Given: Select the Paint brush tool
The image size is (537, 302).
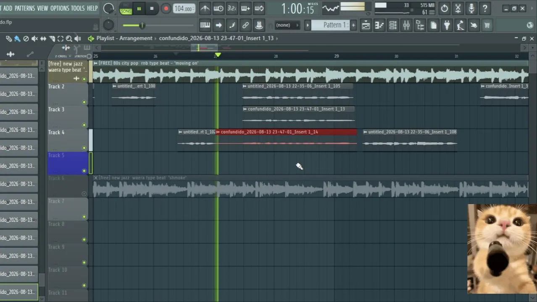Looking at the screenshot, I should (17, 39).
